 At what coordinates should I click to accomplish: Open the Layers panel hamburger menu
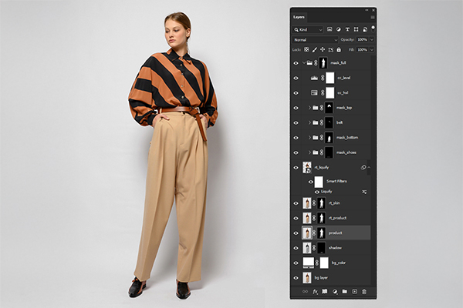[373, 15]
